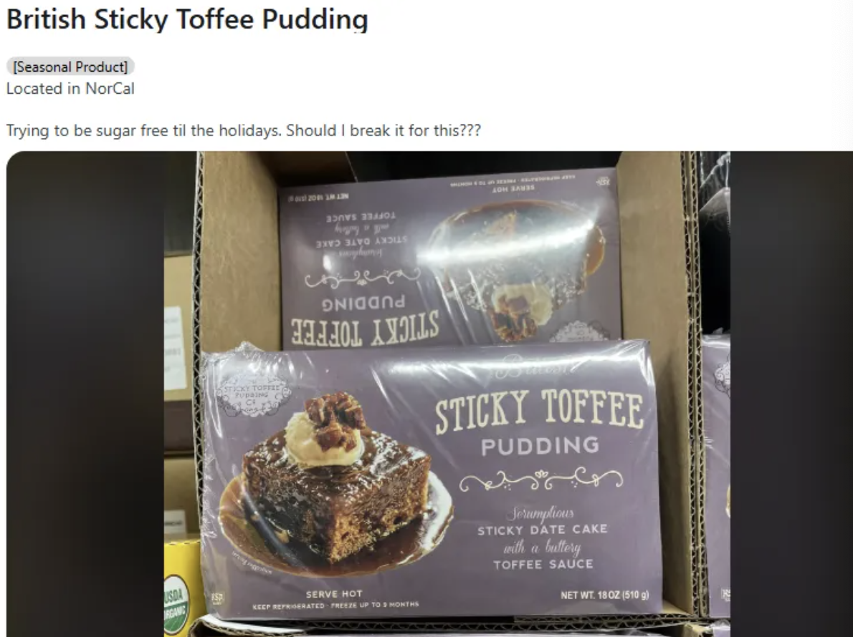Click the small certification symbol on the rear box
Viewport: 853px width, 637px height.
pos(604,183)
